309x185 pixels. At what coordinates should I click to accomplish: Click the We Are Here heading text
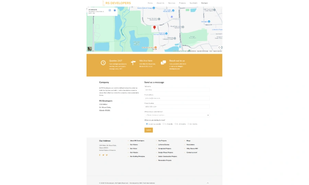(146, 61)
